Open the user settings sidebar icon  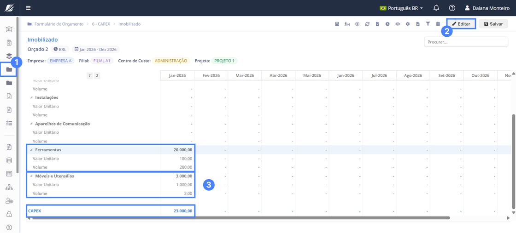point(9,201)
